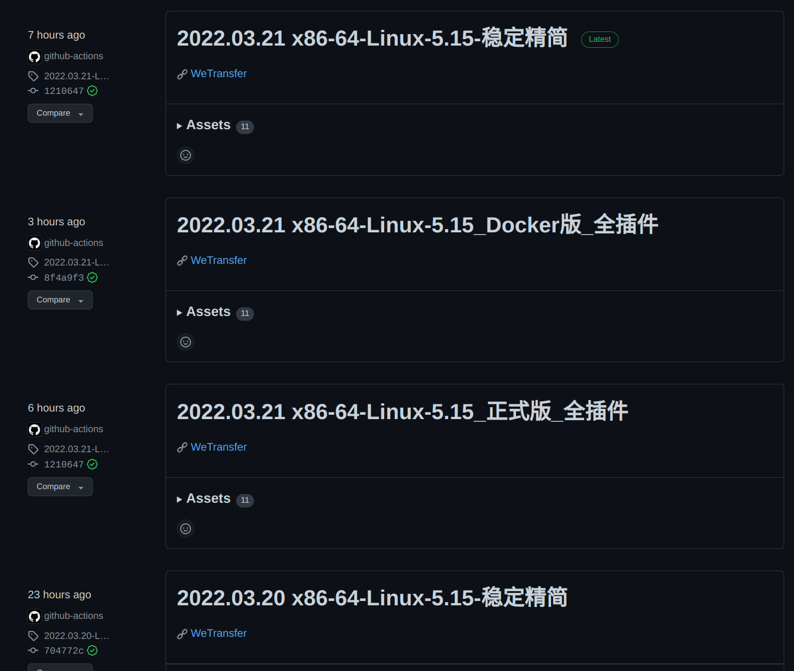The width and height of the screenshot is (794, 671).
Task: Click Assets count badge 11 in Docker版 release
Action: point(245,314)
